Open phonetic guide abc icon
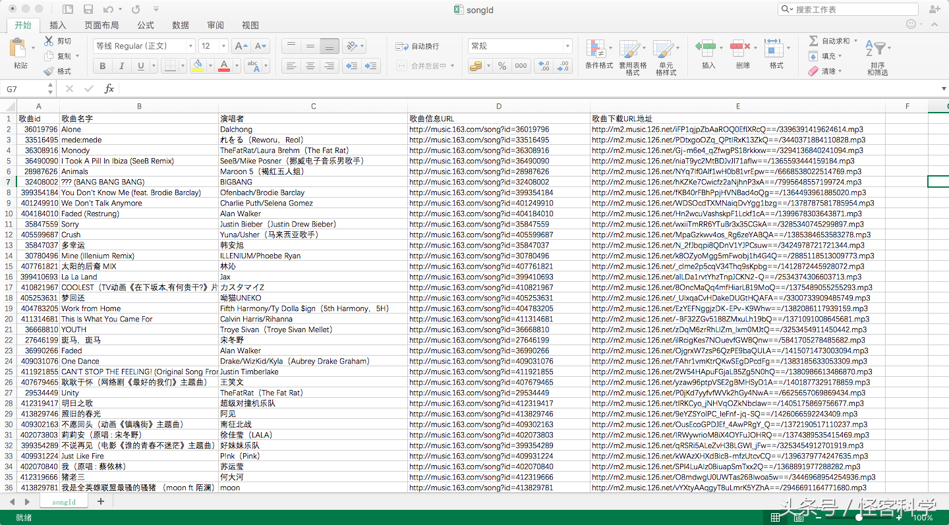 coord(252,66)
